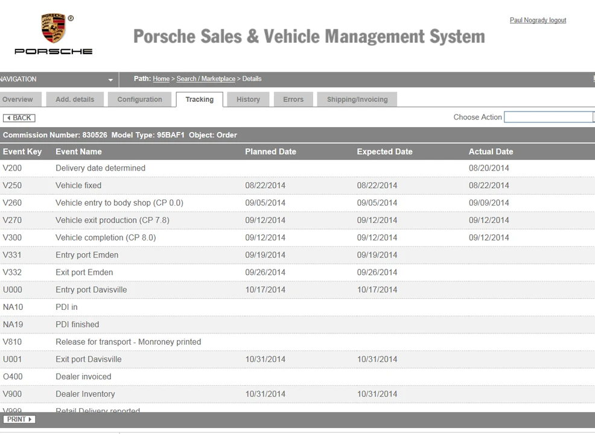The image size is (595, 434).
Task: Click planned date 09/19/2014 for Entry port Emden
Action: pyautogui.click(x=266, y=255)
